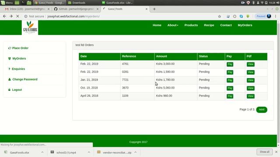Click the bluetooth icon in system tray
Screen dimensions: 280x157
(253, 3)
